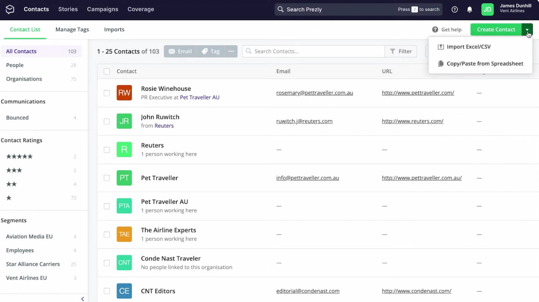The image size is (539, 302).
Task: Click the Create Contact button
Action: (495, 29)
